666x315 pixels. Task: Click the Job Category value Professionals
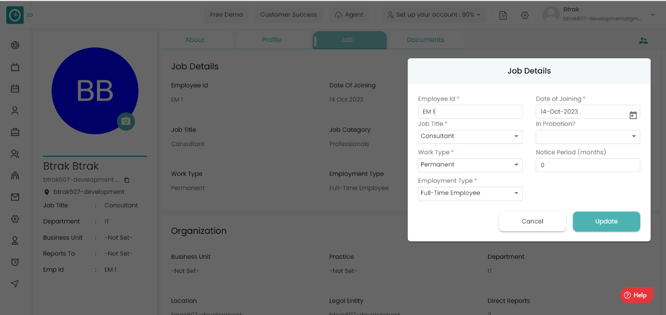click(x=349, y=144)
